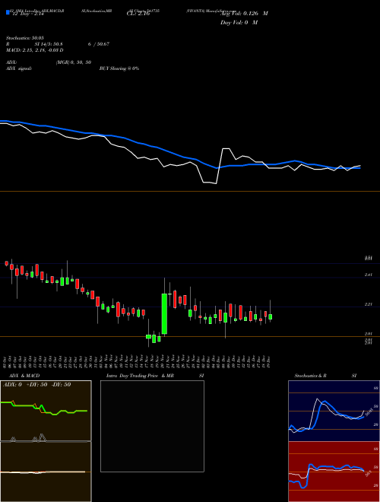Click the blue SMA line at its lowest dip

click(x=217, y=167)
